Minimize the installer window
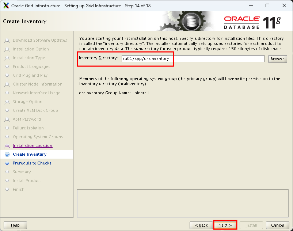This screenshot has height=231, width=293. click(x=251, y=5)
